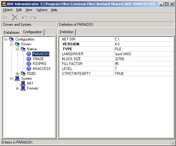Select the DBASE driver label

pyautogui.click(x=38, y=59)
